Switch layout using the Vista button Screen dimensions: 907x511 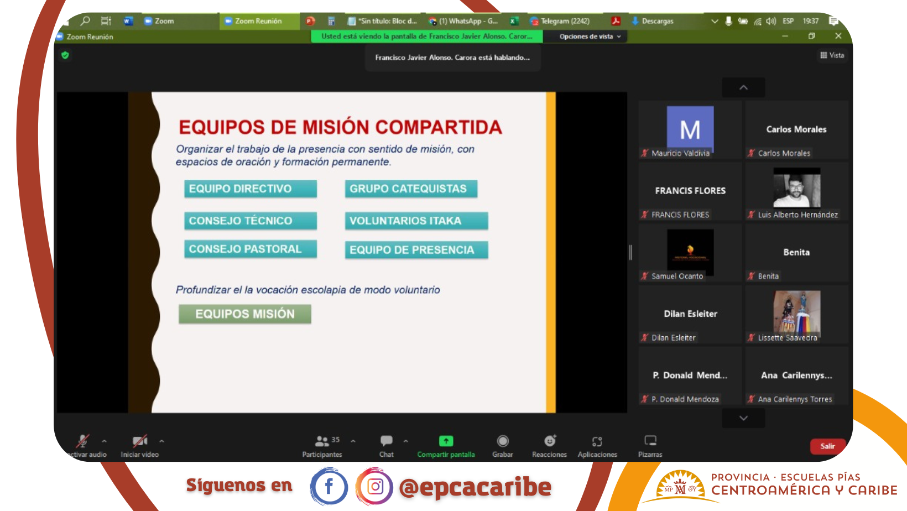click(832, 55)
